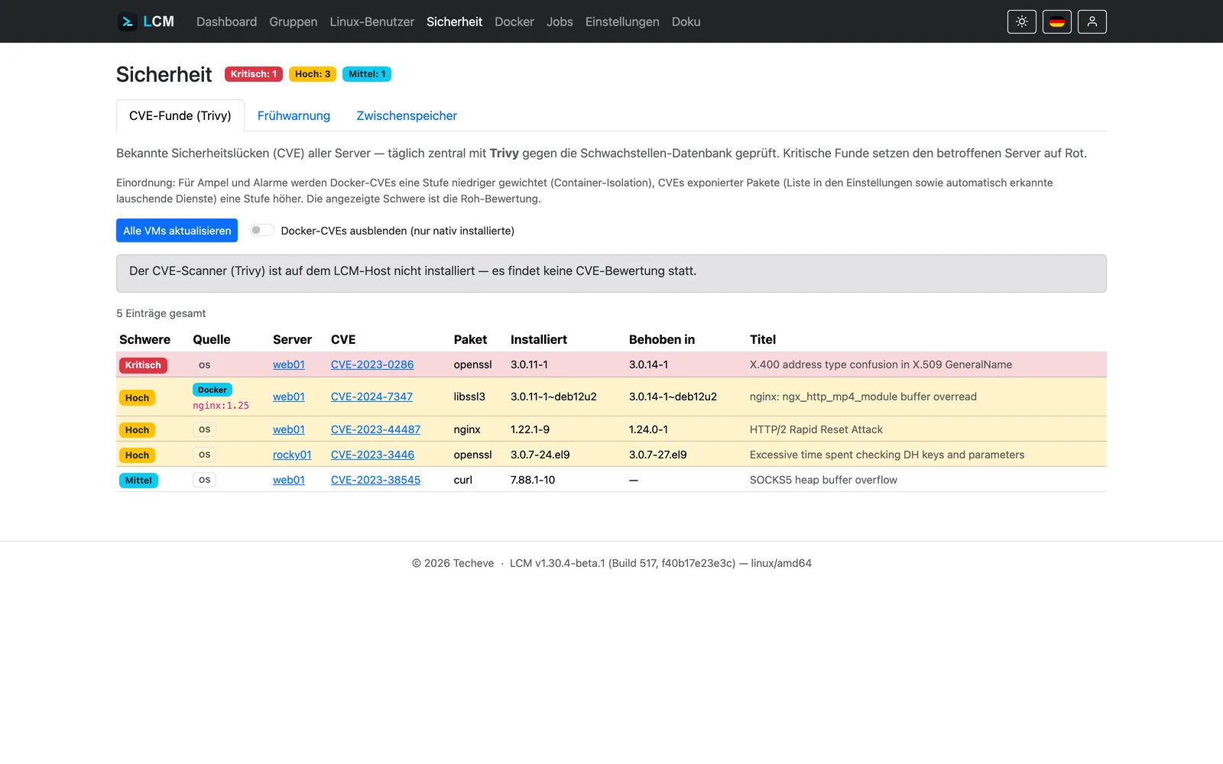
Task: Click the Docker source badge for nginx
Action: [212, 390]
